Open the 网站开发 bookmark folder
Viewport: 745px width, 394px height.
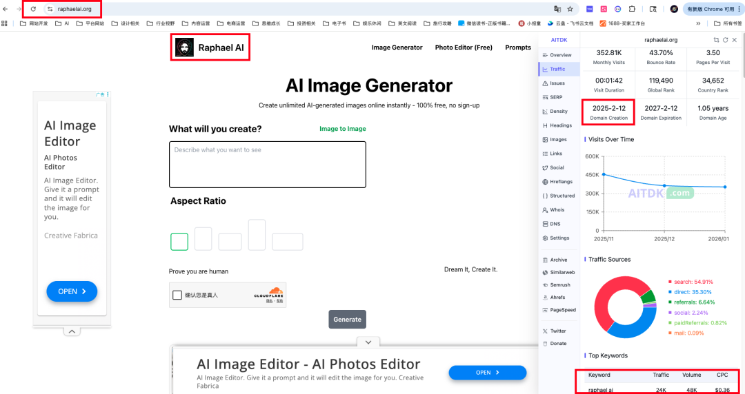pyautogui.click(x=34, y=23)
